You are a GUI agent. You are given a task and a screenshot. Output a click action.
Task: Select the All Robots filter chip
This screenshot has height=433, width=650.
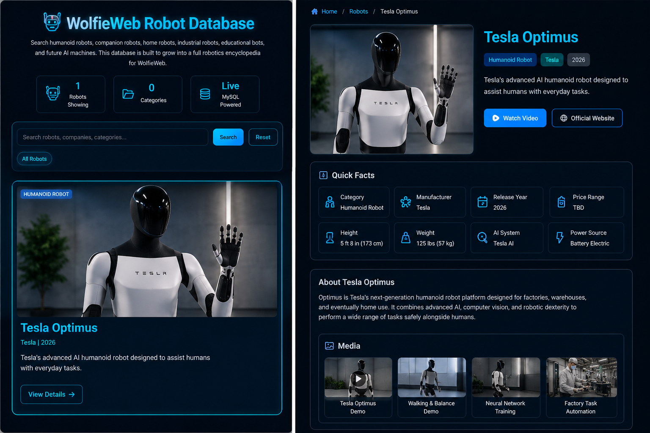click(34, 159)
